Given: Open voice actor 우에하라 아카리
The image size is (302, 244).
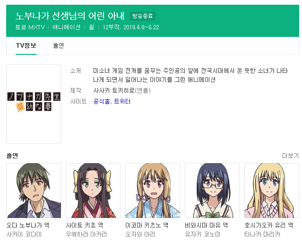Looking at the screenshot, I should click(86, 235).
